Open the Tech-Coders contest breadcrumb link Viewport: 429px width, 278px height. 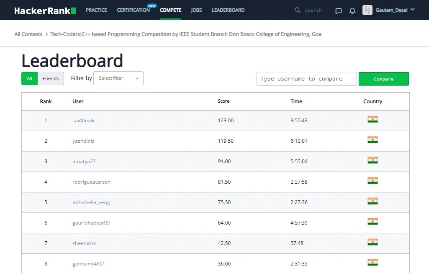(x=186, y=34)
